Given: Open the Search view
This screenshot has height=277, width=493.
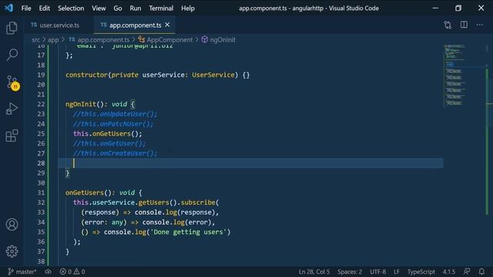Looking at the screenshot, I should 12,55.
